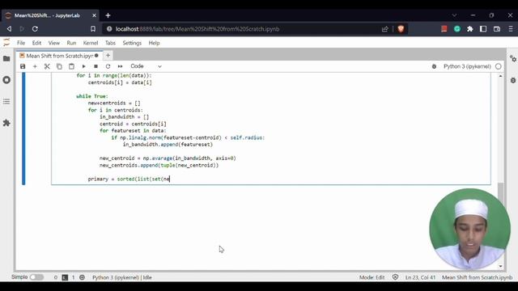Screen dimensions: 518x291
Task: Open the Property Inspector on right sidebar
Action: click(x=512, y=59)
